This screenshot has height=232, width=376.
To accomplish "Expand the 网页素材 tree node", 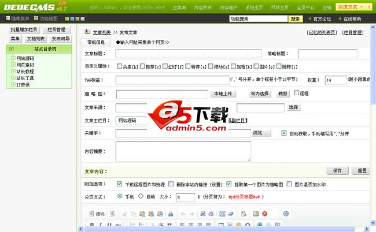I will (x=13, y=65).
